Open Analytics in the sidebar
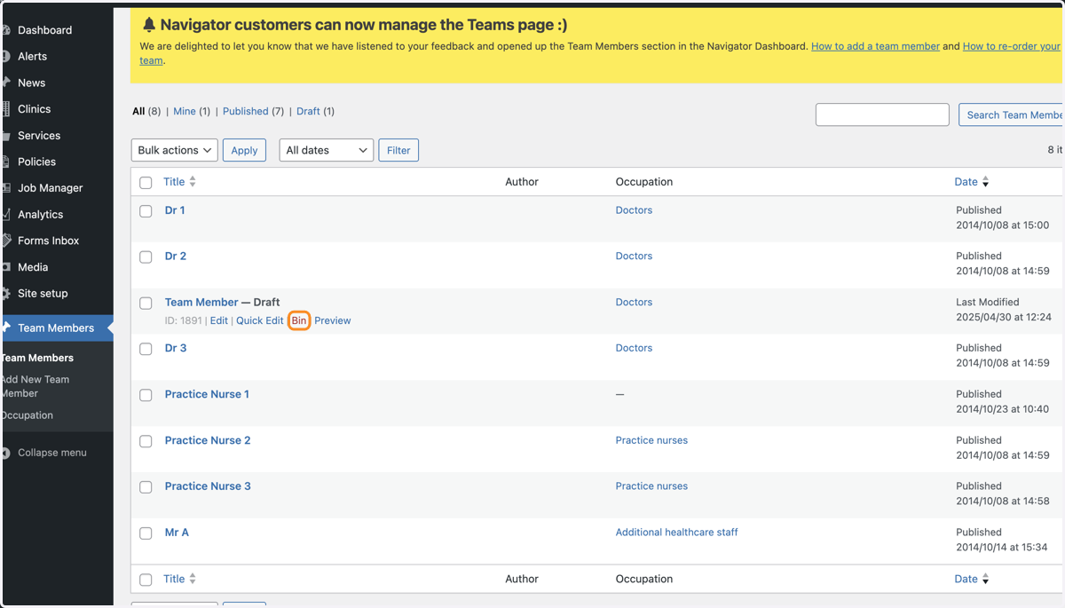The image size is (1065, 608). click(x=41, y=215)
